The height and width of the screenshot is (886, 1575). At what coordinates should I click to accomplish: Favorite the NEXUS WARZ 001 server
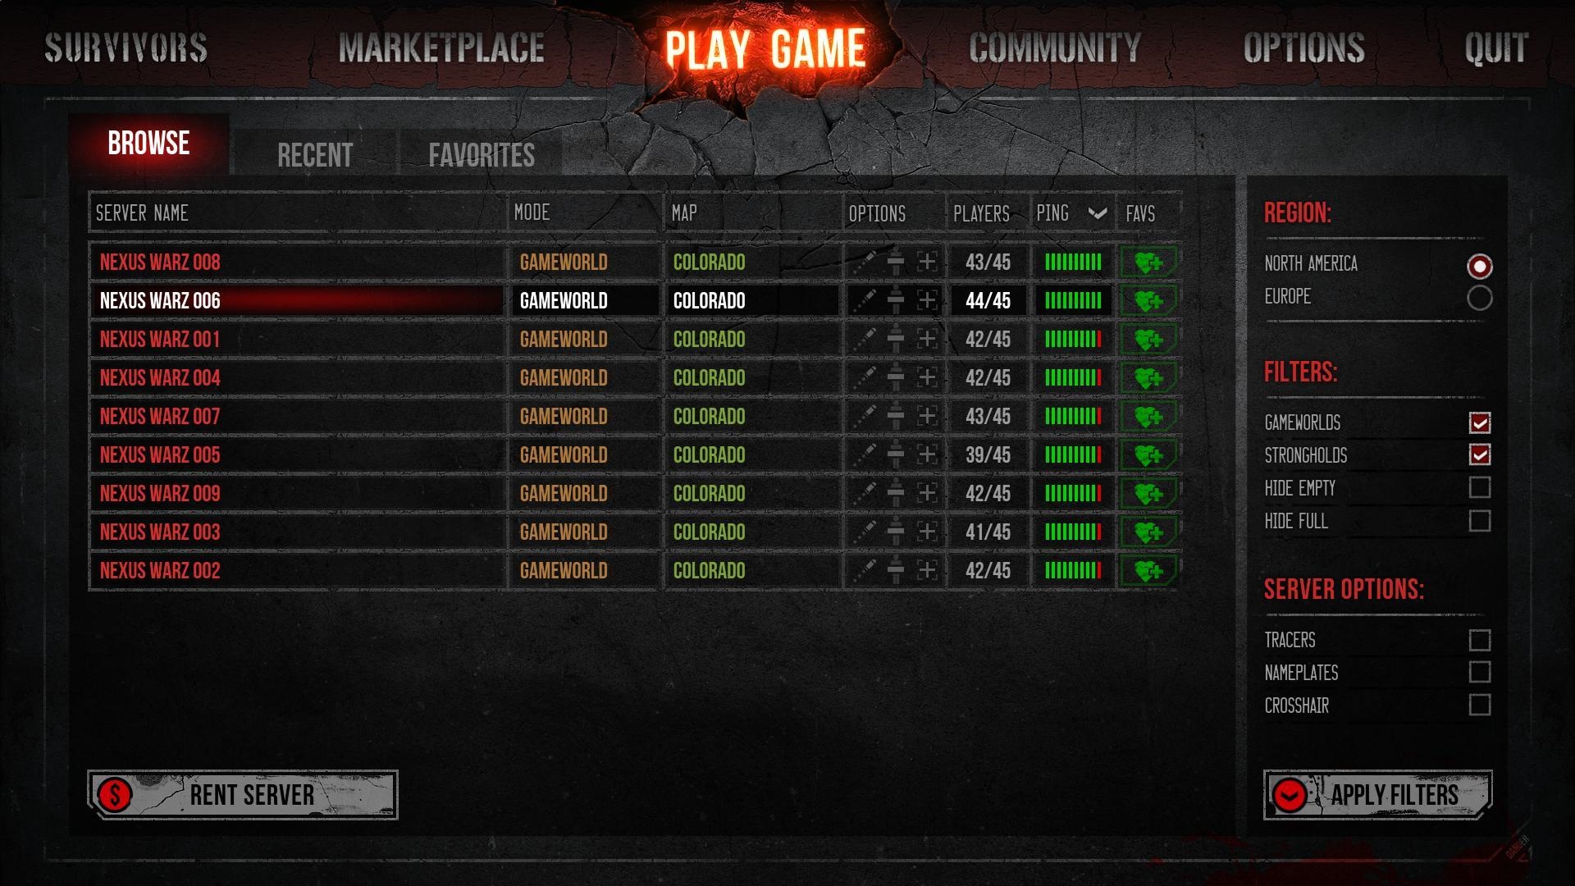pyautogui.click(x=1148, y=340)
